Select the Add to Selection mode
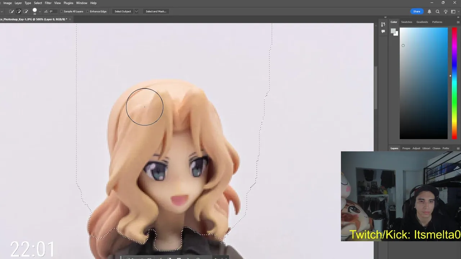The height and width of the screenshot is (259, 461). (18, 12)
